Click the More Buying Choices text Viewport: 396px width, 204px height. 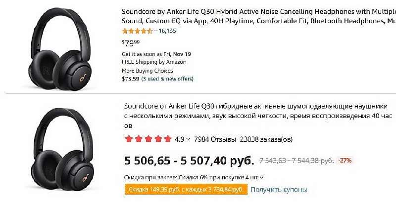(146, 70)
